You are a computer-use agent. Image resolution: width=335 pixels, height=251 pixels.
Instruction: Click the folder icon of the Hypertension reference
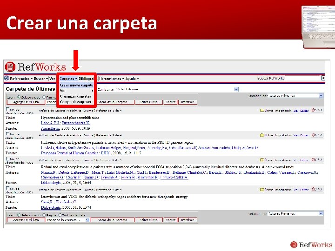(x=262, y=110)
